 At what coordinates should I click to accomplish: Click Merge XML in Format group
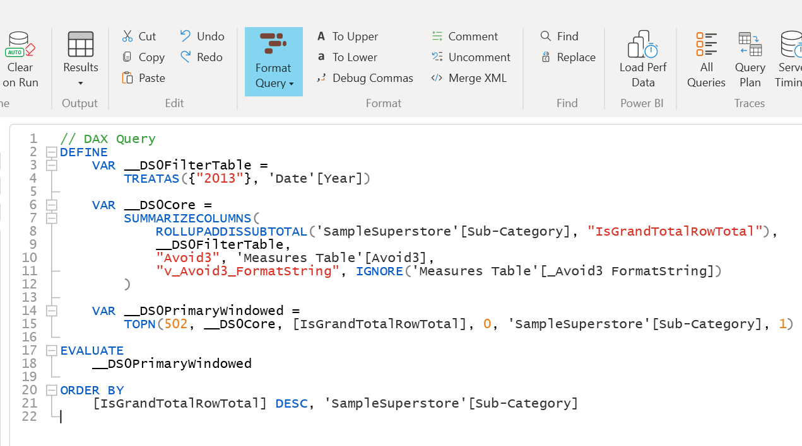click(x=469, y=78)
